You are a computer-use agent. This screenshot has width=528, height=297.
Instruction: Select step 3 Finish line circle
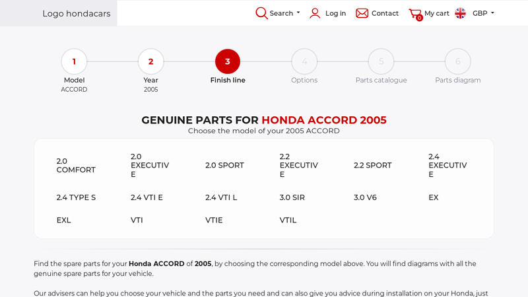[228, 61]
